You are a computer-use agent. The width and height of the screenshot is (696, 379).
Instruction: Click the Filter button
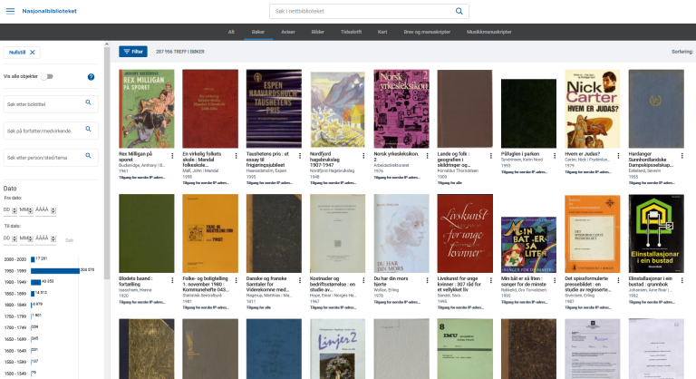(133, 52)
